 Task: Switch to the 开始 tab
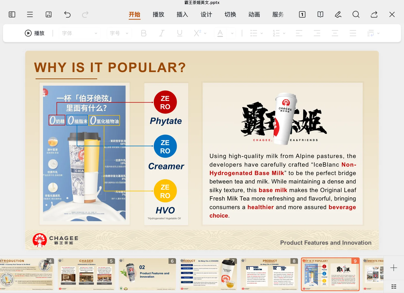tap(134, 14)
